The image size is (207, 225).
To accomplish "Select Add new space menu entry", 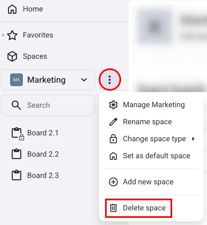I will click(148, 182).
